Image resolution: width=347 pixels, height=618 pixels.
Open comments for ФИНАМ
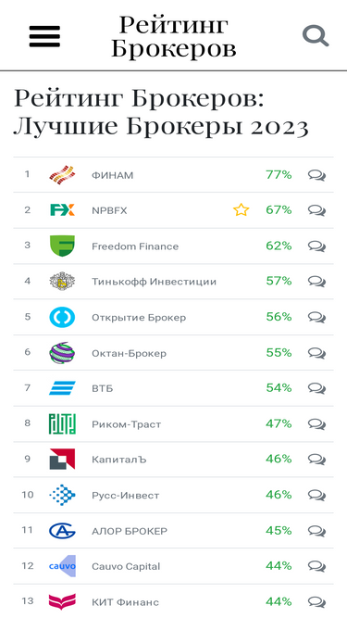point(316,175)
